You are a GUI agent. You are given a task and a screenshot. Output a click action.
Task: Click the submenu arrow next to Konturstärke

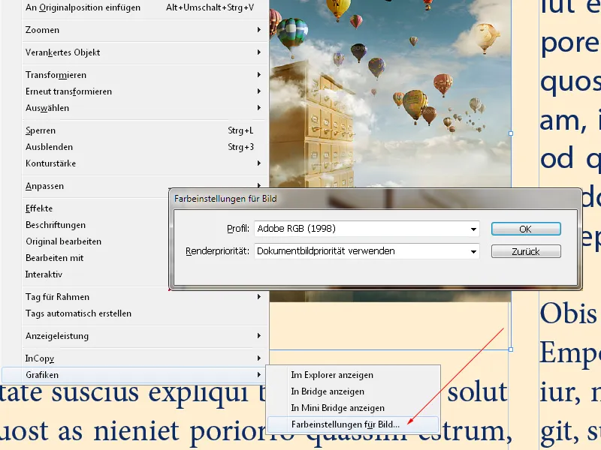[x=259, y=163]
